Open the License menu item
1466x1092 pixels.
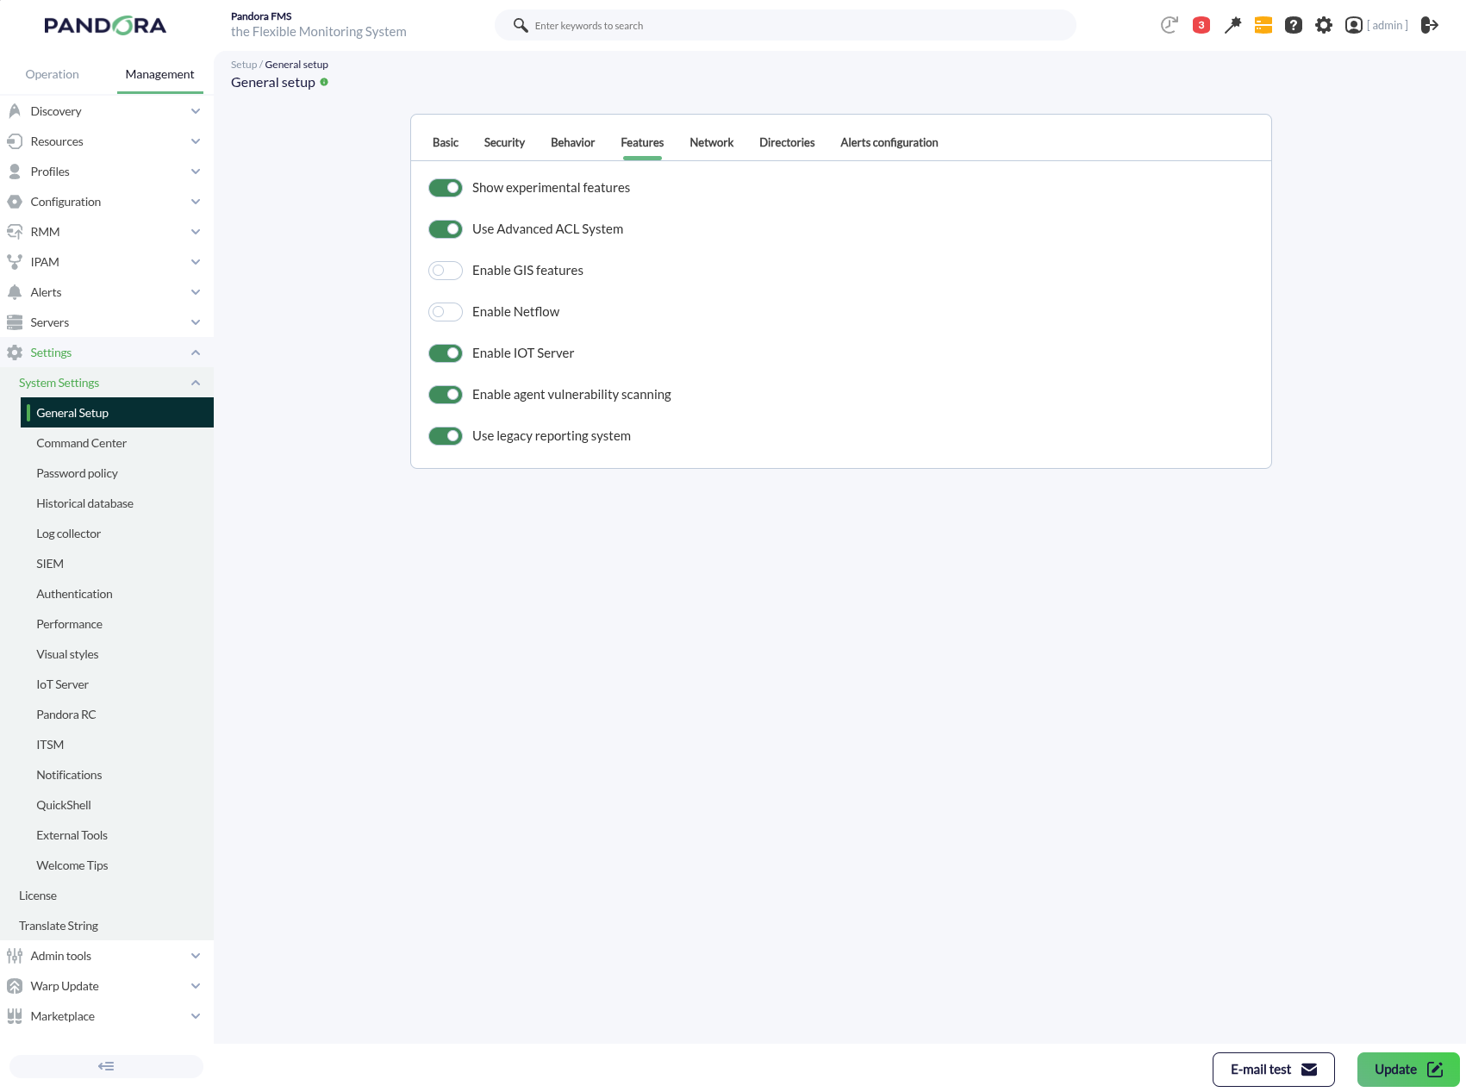(x=38, y=895)
